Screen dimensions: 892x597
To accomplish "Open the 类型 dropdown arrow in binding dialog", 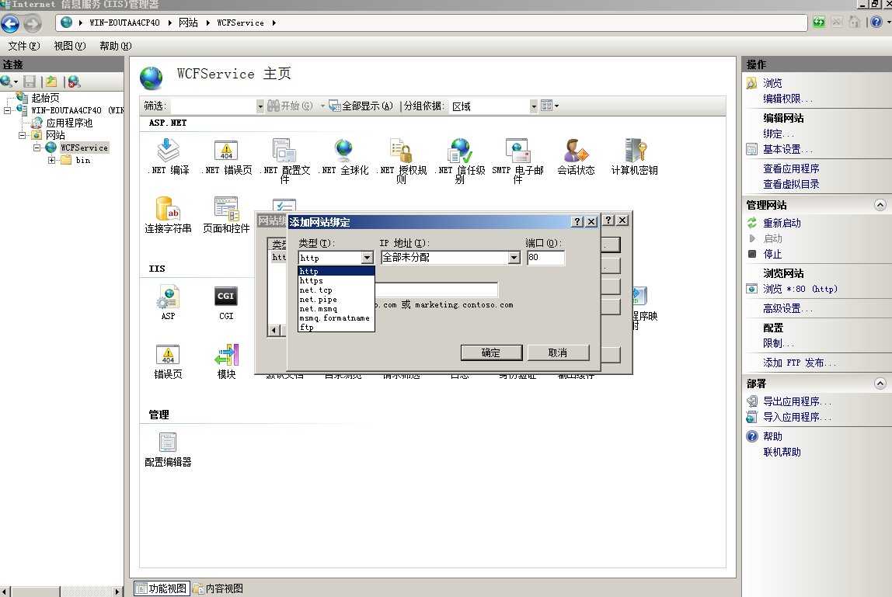I will click(367, 259).
